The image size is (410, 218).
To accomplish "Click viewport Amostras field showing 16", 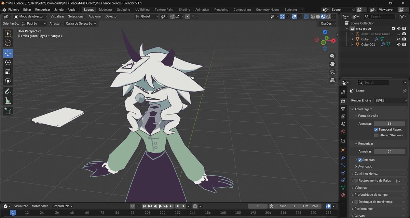I will [389, 124].
